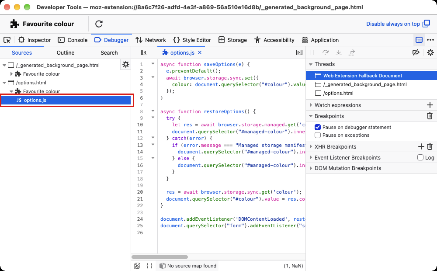Viewport: 437px width, 271px height.
Task: Click the step out icon
Action: pyautogui.click(x=352, y=52)
